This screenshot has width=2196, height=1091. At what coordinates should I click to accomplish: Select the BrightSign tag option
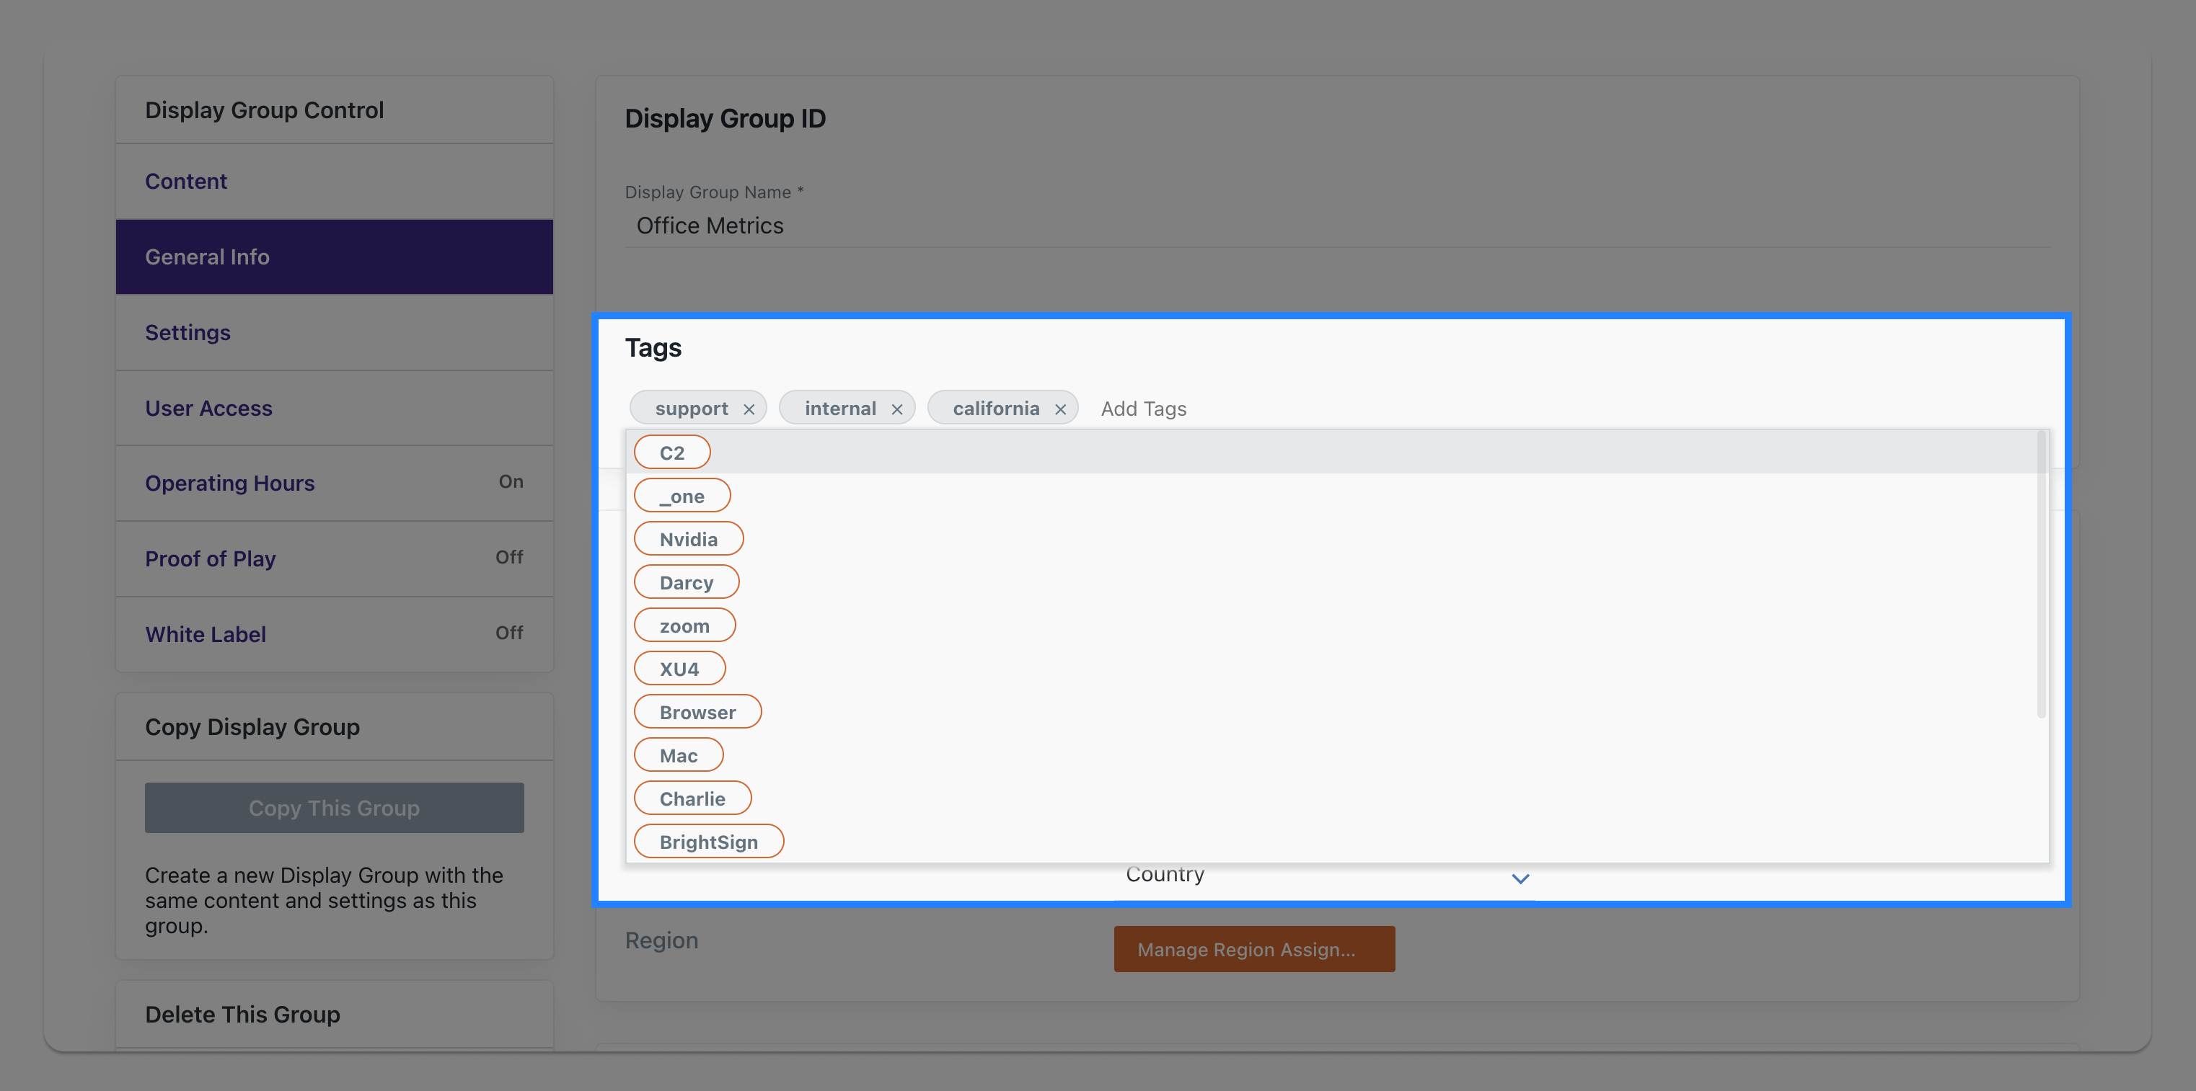[709, 841]
